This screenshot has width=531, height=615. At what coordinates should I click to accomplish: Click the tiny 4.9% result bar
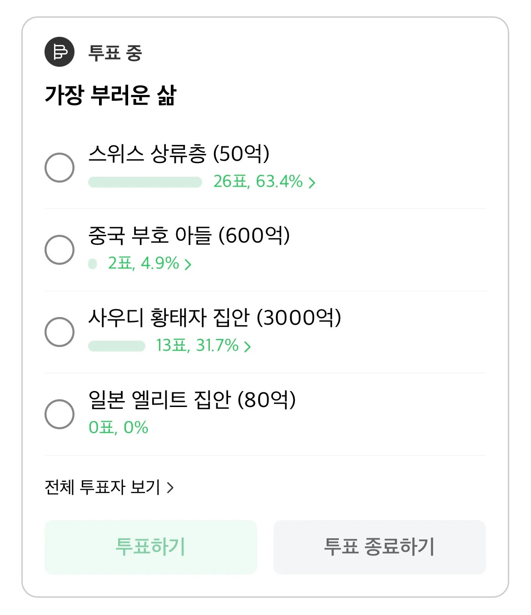pos(93,264)
